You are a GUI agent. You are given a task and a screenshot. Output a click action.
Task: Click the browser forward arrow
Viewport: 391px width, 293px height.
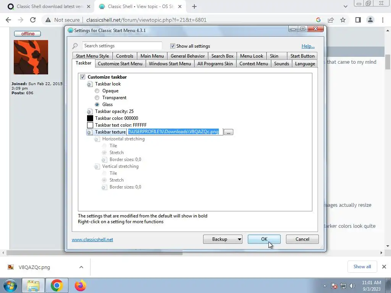click(x=21, y=20)
